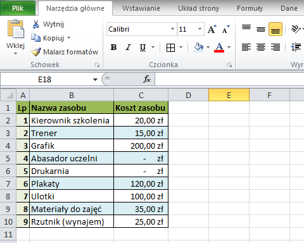Select Rzutnik (wynajem) cell
The height and width of the screenshot is (243, 304).
(x=72, y=221)
